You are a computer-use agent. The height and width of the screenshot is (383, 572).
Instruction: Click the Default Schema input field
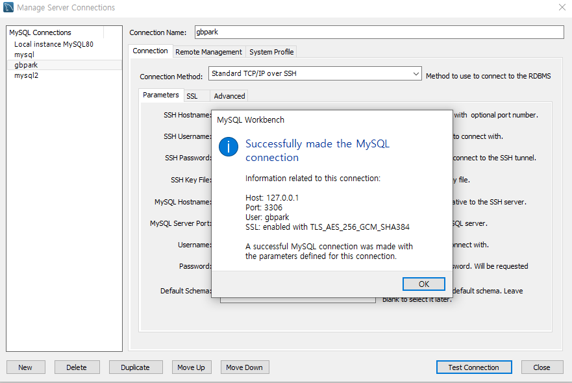click(297, 299)
